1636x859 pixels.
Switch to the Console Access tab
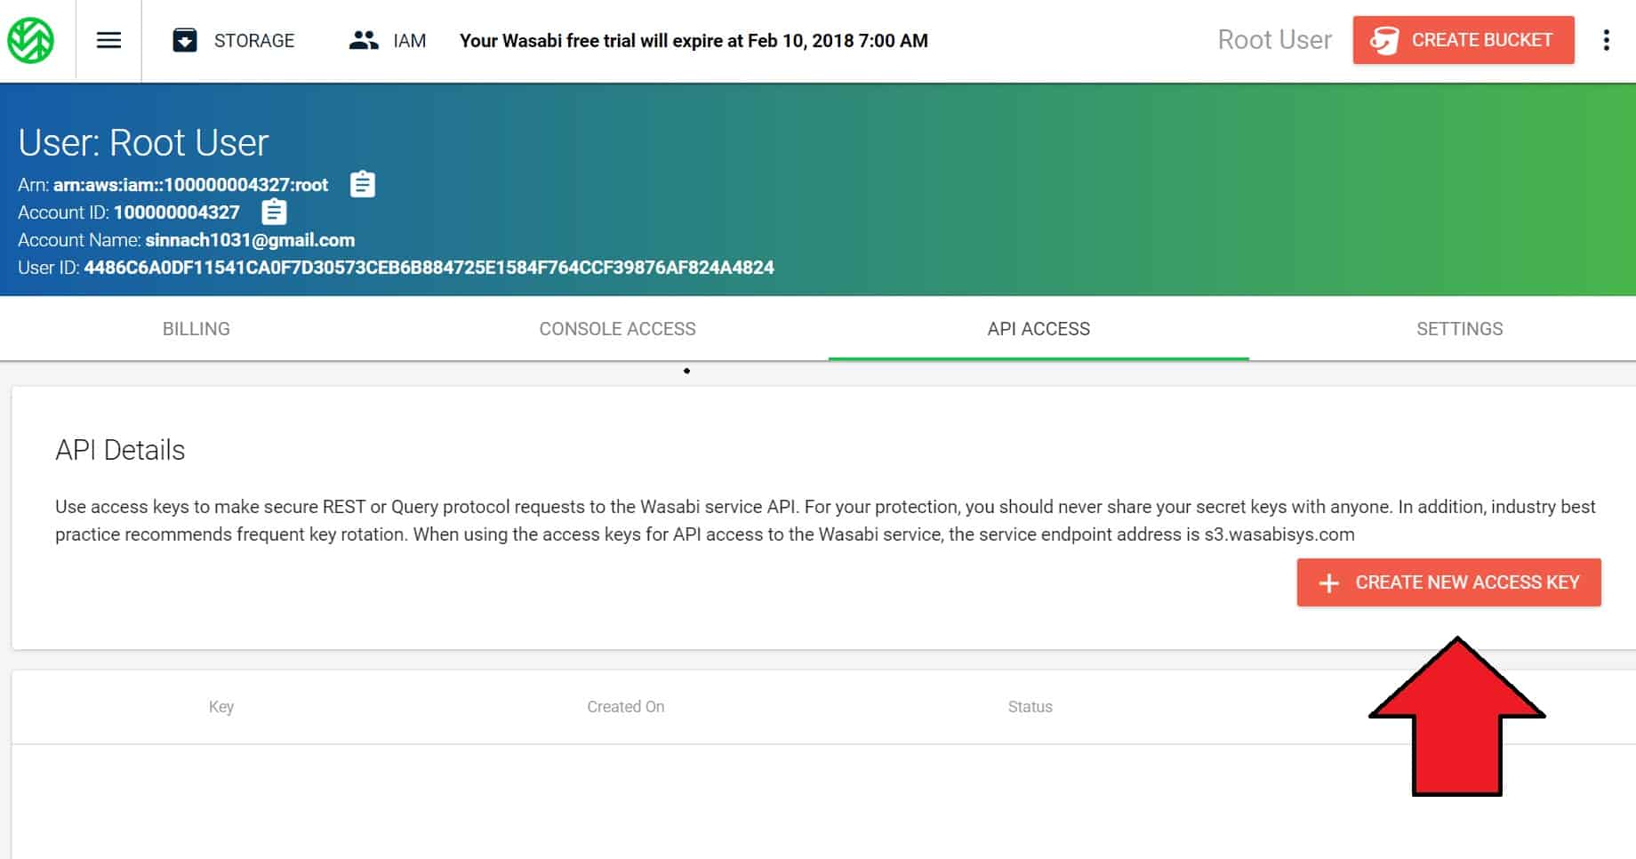click(x=618, y=329)
